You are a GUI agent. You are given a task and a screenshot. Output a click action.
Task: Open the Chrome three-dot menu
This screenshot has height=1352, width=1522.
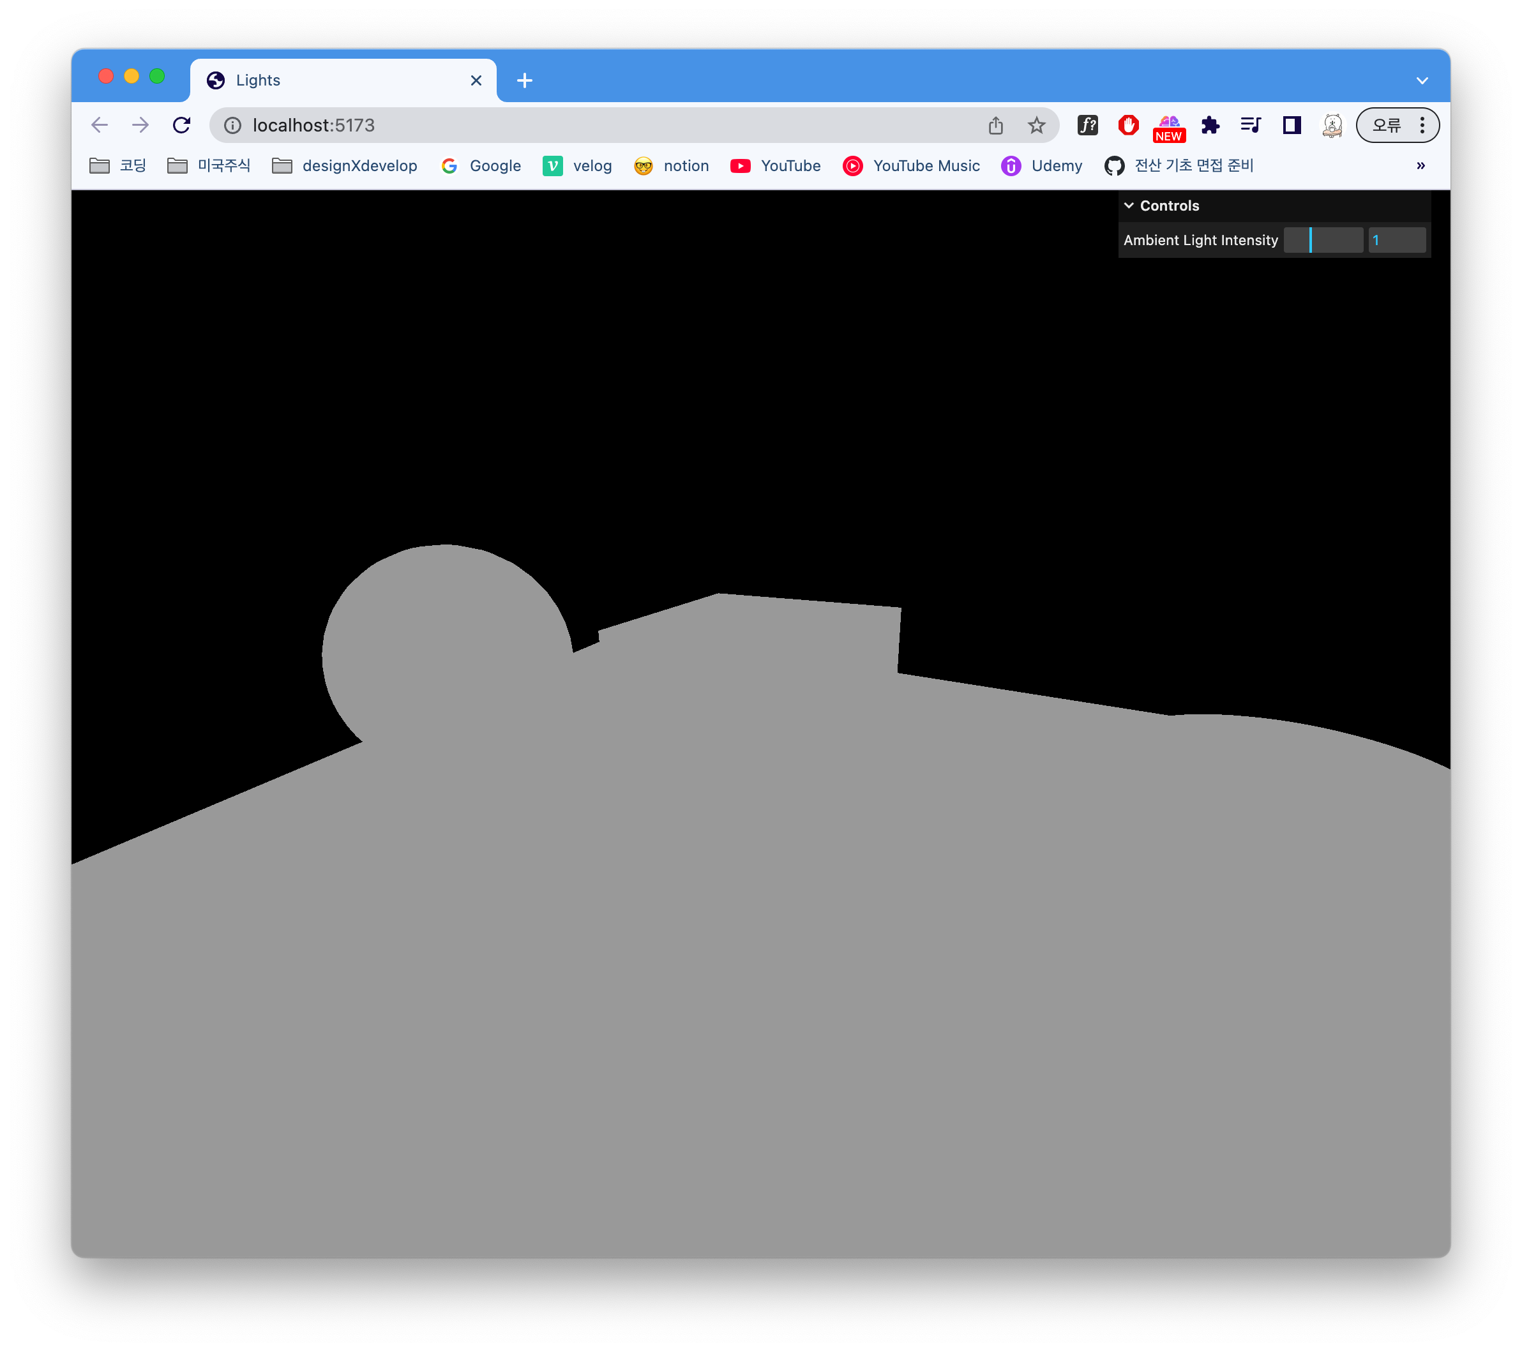coord(1422,125)
